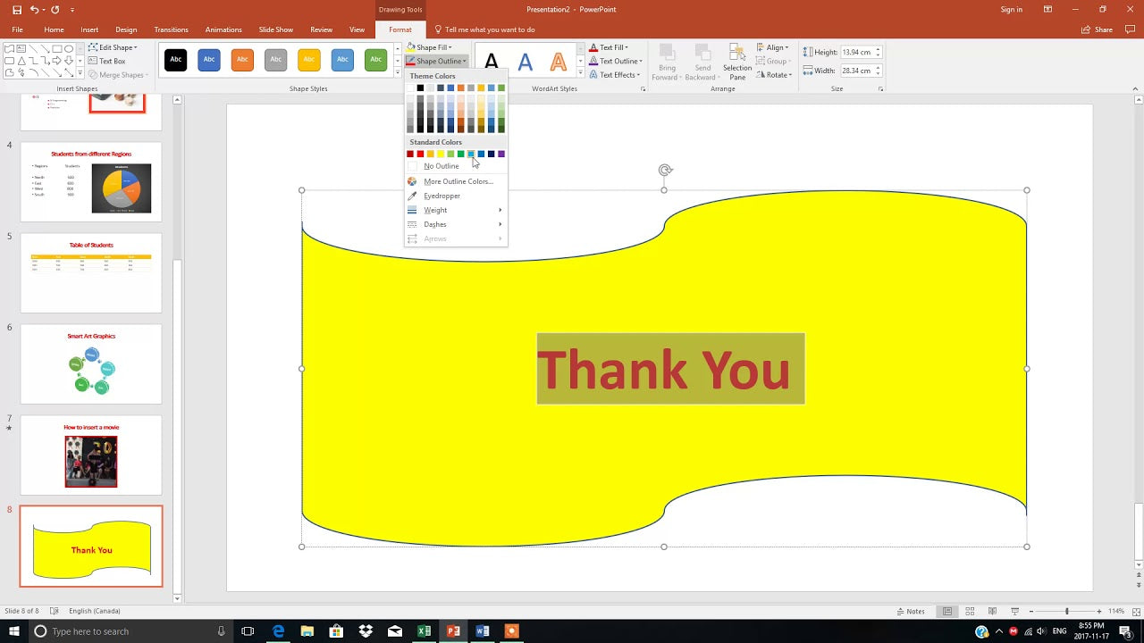1144x643 pixels.
Task: Select the No Outline option
Action: click(x=441, y=166)
